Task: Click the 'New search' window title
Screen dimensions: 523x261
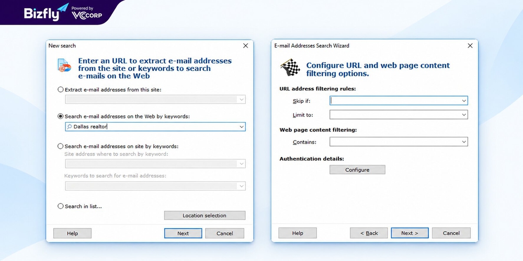Action: tap(62, 45)
